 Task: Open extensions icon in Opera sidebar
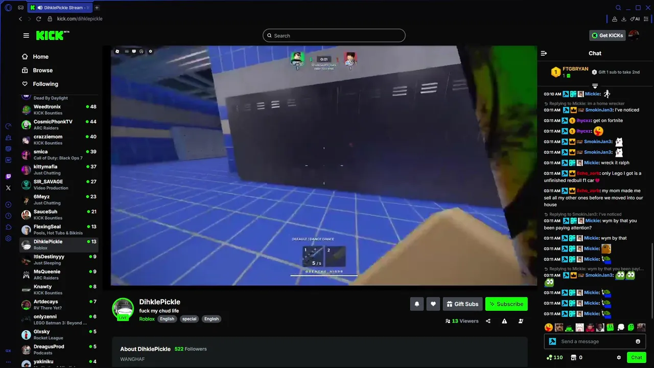click(8, 227)
